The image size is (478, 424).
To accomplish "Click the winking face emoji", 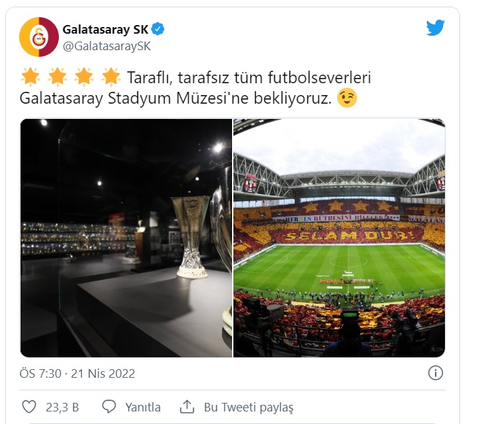I will [347, 98].
